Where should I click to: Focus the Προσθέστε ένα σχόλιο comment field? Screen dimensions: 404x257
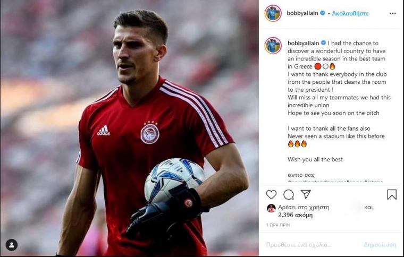(298, 245)
